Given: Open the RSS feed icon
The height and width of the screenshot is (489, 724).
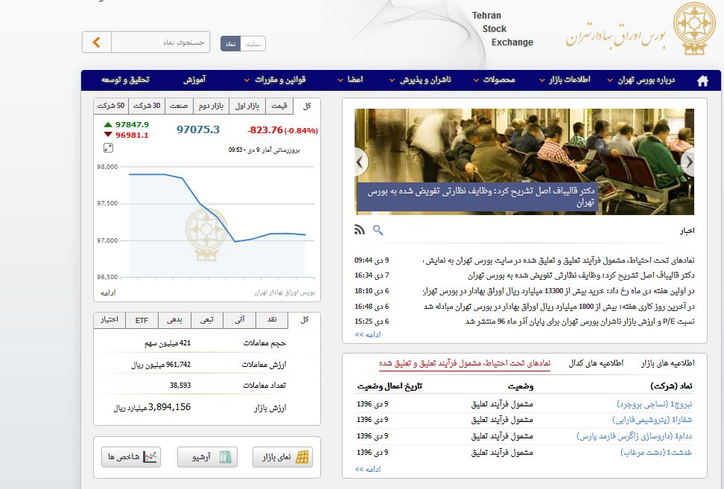Looking at the screenshot, I should click(x=359, y=229).
